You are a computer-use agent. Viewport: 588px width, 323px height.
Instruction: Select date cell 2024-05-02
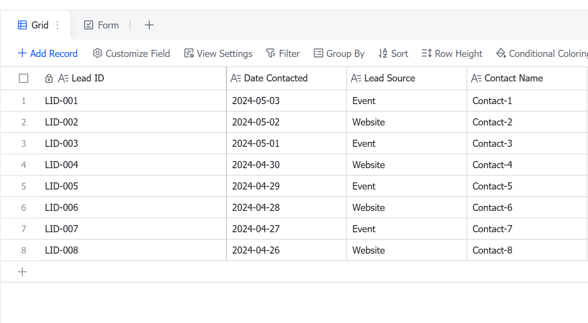click(286, 122)
